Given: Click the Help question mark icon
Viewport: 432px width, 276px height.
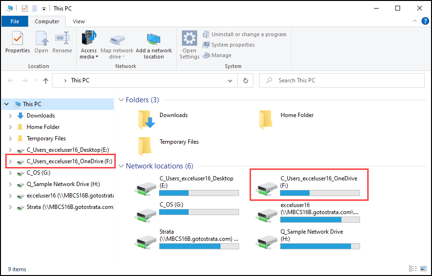Looking at the screenshot, I should tap(425, 21).
